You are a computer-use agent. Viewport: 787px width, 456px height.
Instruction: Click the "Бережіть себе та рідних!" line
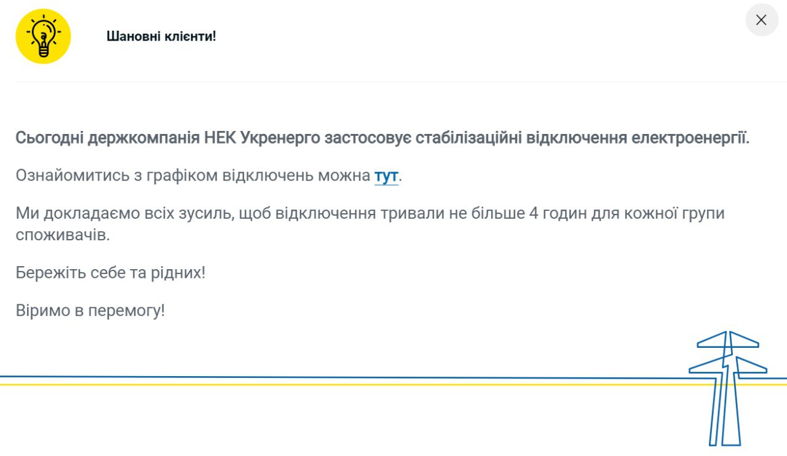tap(111, 273)
